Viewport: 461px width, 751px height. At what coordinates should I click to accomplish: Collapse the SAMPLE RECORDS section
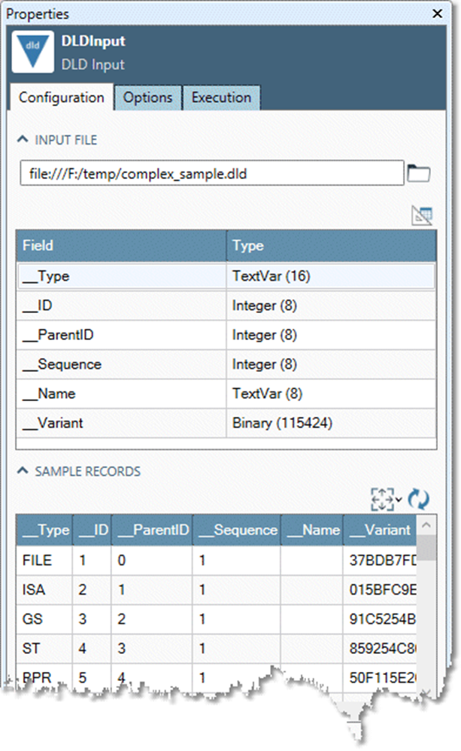tap(24, 470)
